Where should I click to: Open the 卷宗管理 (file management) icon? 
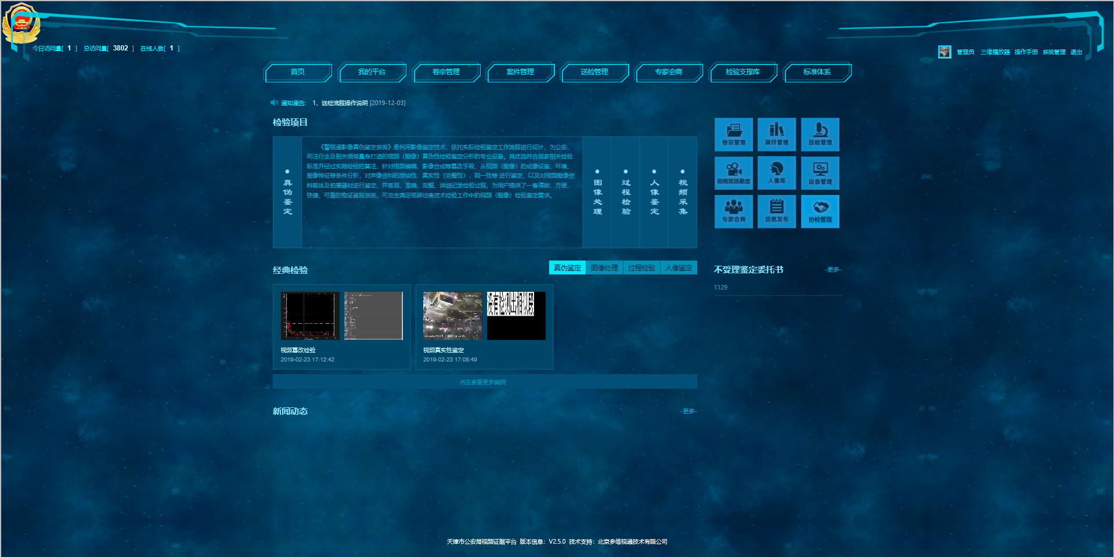[x=733, y=134]
